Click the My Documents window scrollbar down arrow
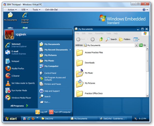Screen dimensions: 154x126 (147, 96)
